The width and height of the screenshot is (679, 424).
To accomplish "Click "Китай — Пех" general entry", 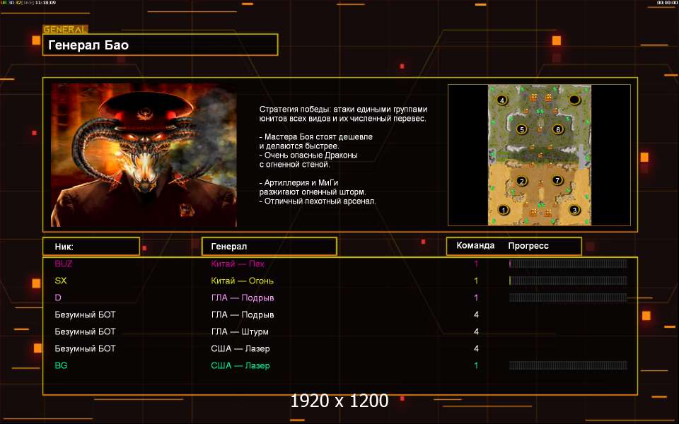I will [x=238, y=264].
